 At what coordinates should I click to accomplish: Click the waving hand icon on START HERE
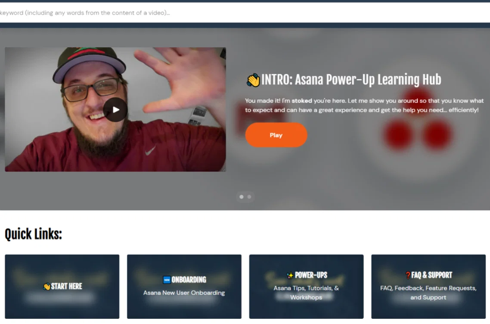47,286
